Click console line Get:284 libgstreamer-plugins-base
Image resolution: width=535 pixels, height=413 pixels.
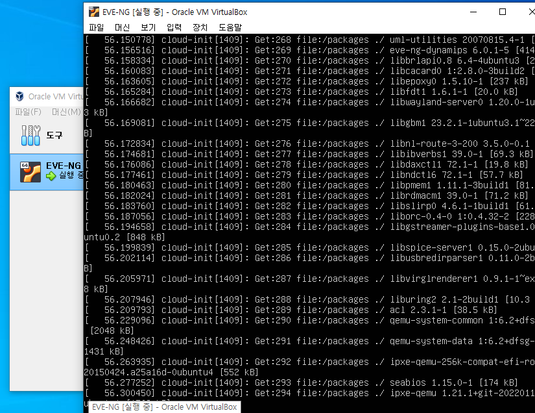pyautogui.click(x=309, y=227)
